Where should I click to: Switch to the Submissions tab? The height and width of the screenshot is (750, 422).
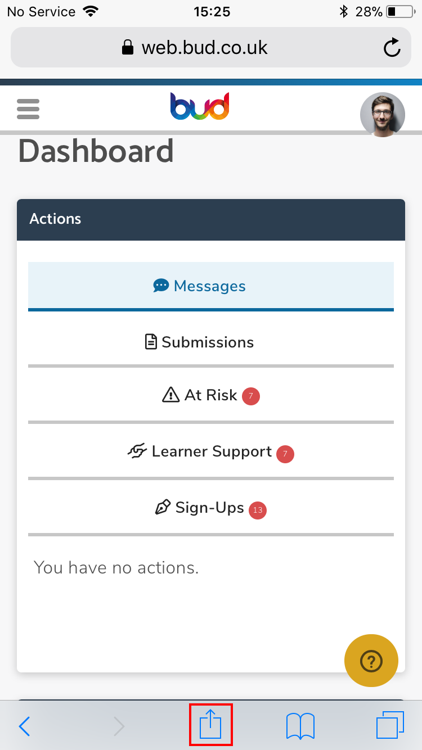(211, 342)
